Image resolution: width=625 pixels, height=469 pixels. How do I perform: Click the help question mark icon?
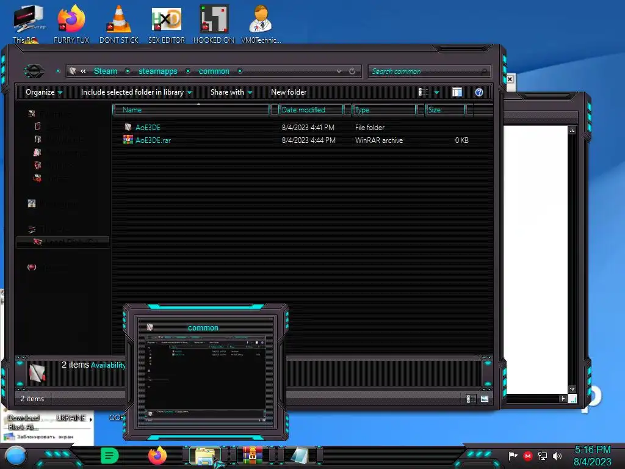tap(479, 92)
